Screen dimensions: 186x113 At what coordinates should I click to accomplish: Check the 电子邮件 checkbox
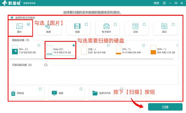click(115, 24)
